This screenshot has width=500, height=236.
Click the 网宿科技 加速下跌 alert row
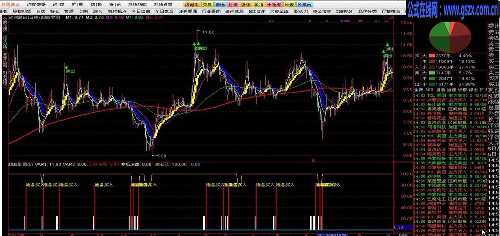pyautogui.click(x=450, y=127)
